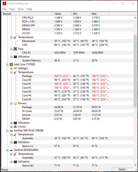Screen dimensions: 138x172
Task: Open the Tools menu
Action: pos(21,9)
